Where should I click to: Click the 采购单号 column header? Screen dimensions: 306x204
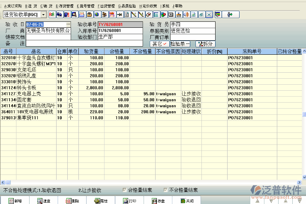(x=252, y=51)
